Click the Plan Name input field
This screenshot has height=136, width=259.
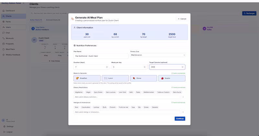click(101, 56)
